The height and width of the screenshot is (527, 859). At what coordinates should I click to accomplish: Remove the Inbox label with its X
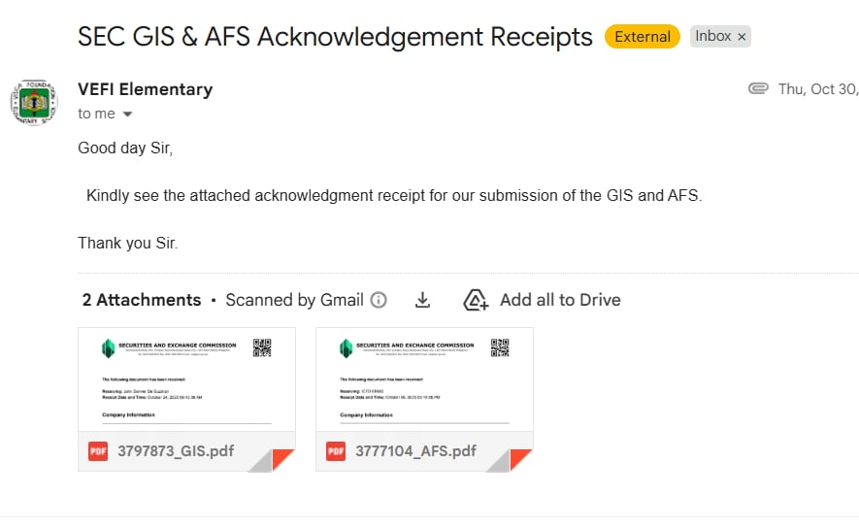point(743,37)
